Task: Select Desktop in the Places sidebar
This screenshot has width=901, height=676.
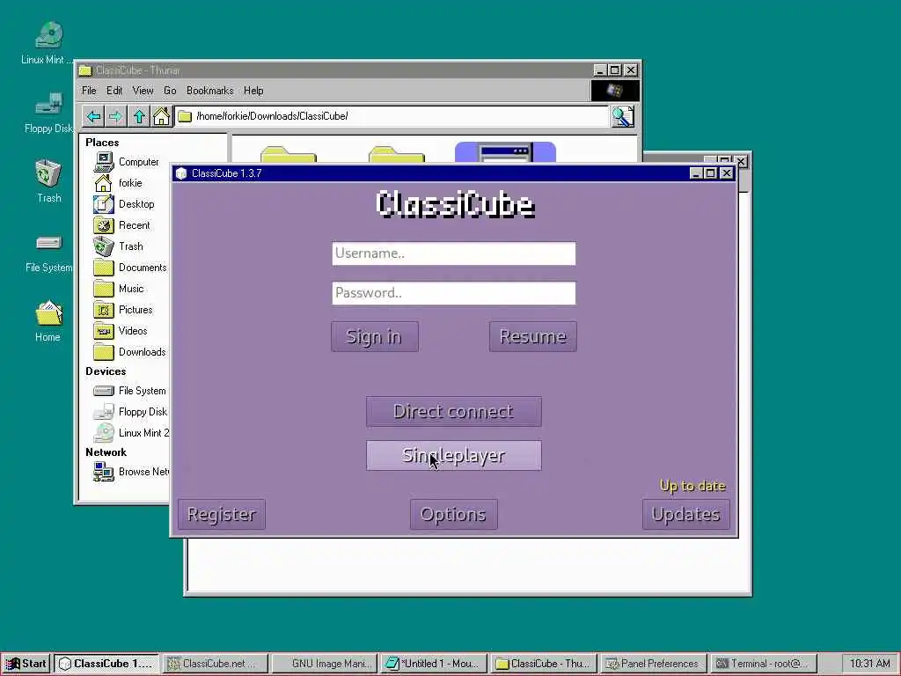Action: (x=124, y=204)
